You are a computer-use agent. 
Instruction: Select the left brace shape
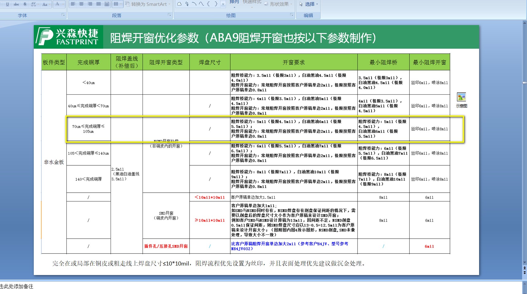point(209,4)
